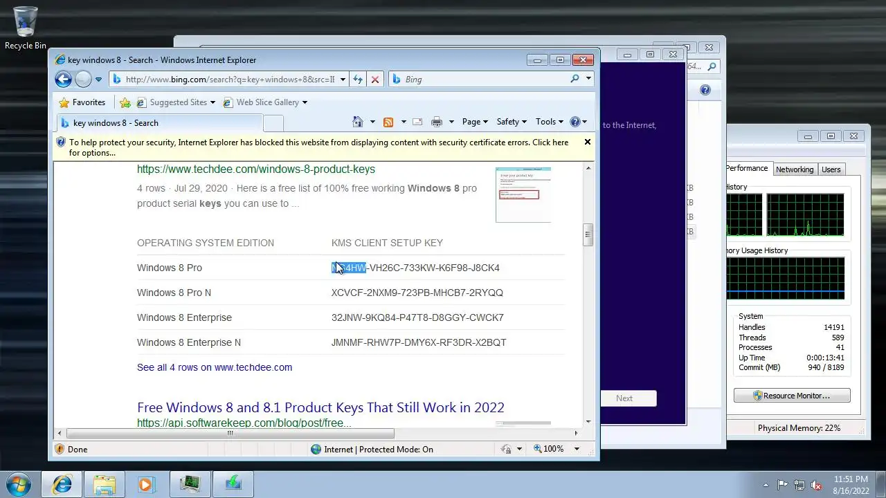The width and height of the screenshot is (886, 498).
Task: Click the orange RSS feeds icon
Action: coord(388,122)
